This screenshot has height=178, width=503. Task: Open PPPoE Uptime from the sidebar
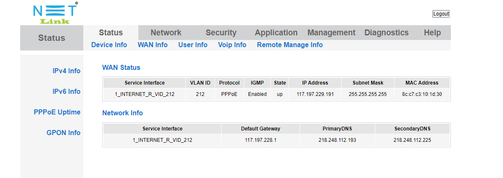[x=57, y=112]
